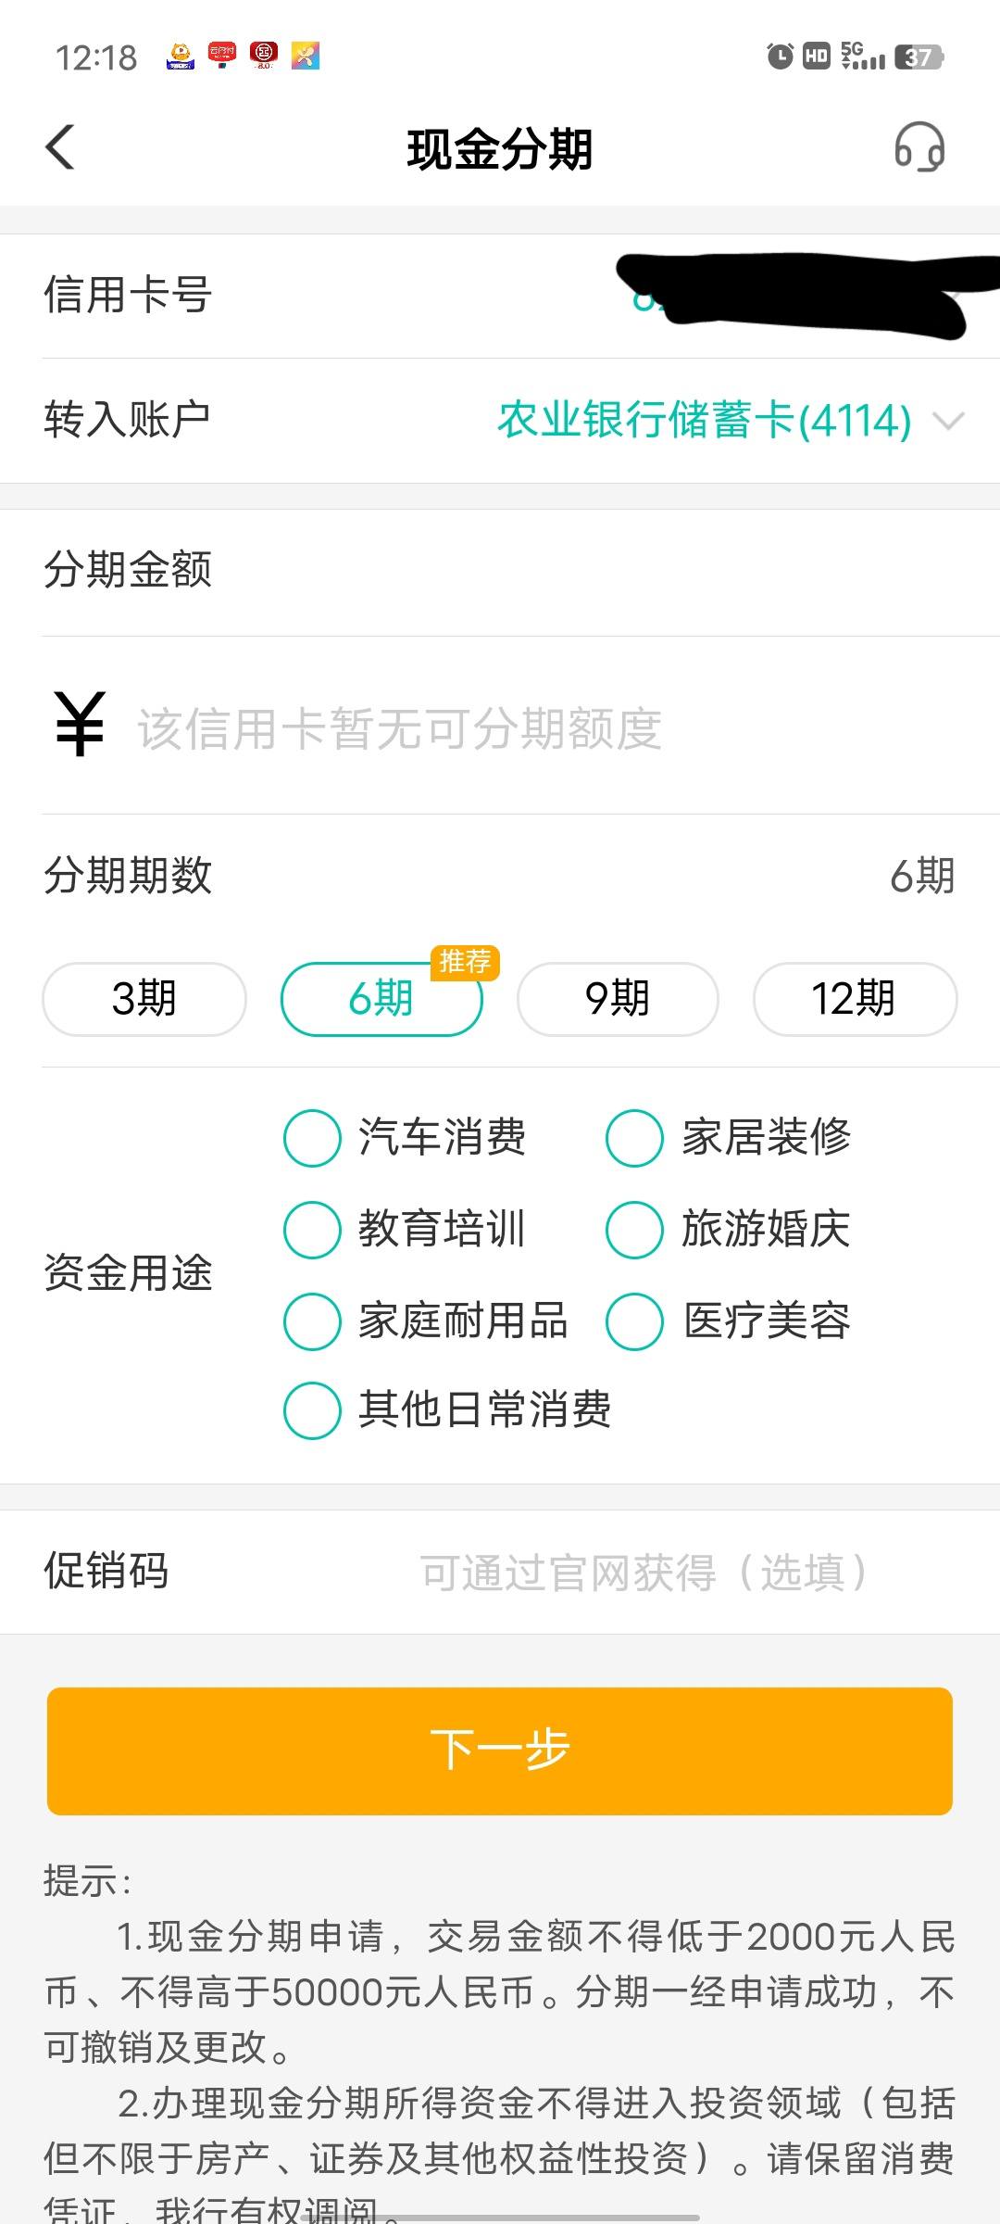Tap the alarm clock status icon
Viewport: 1000px width, 2224px height.
coord(781,57)
